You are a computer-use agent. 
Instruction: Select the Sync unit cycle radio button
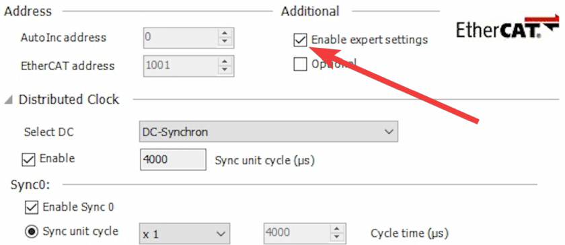point(32,232)
